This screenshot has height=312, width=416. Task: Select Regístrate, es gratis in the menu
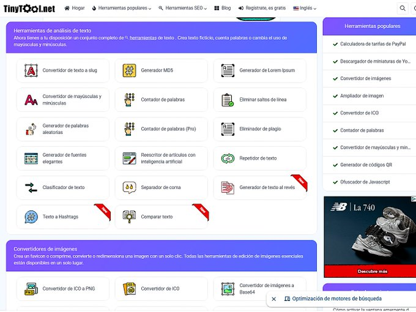tap(262, 8)
